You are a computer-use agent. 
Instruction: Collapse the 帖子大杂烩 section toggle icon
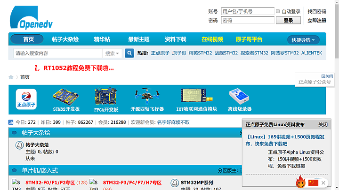14,133
